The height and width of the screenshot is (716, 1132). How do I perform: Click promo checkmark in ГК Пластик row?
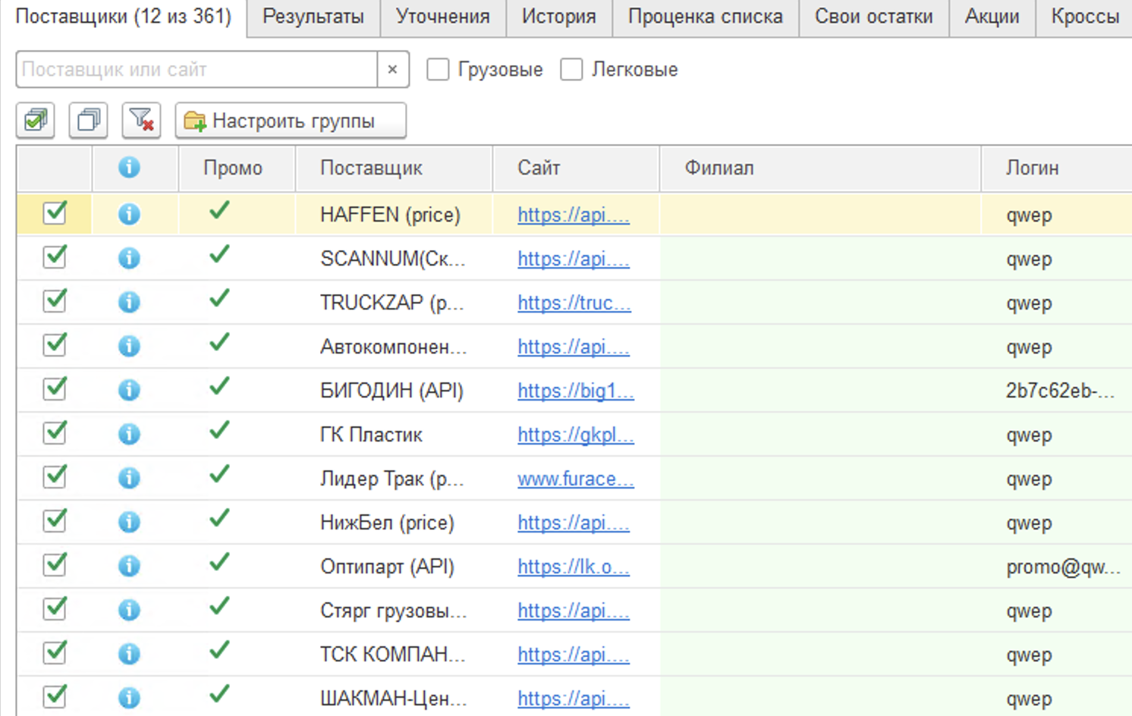tap(219, 431)
